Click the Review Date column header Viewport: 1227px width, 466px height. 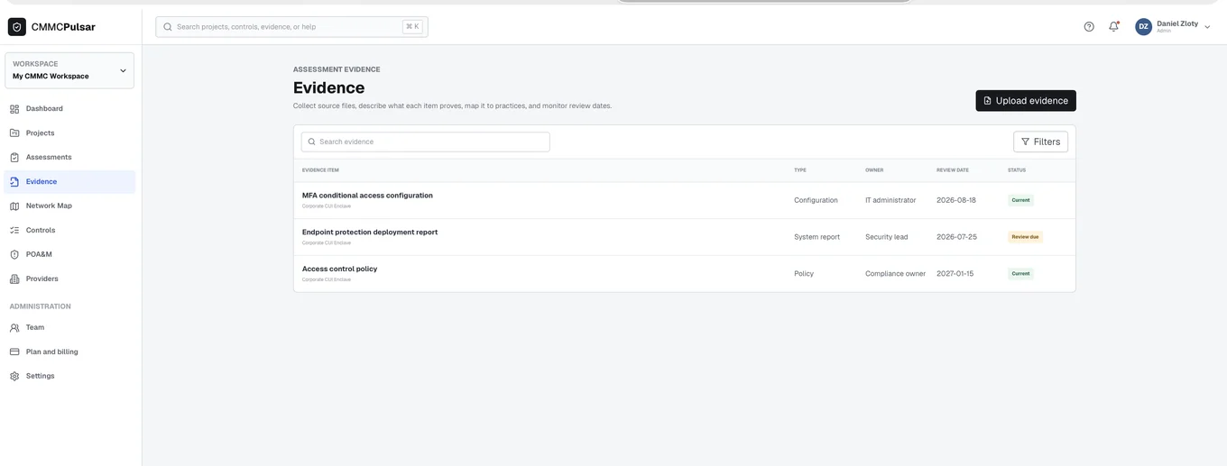click(x=953, y=170)
